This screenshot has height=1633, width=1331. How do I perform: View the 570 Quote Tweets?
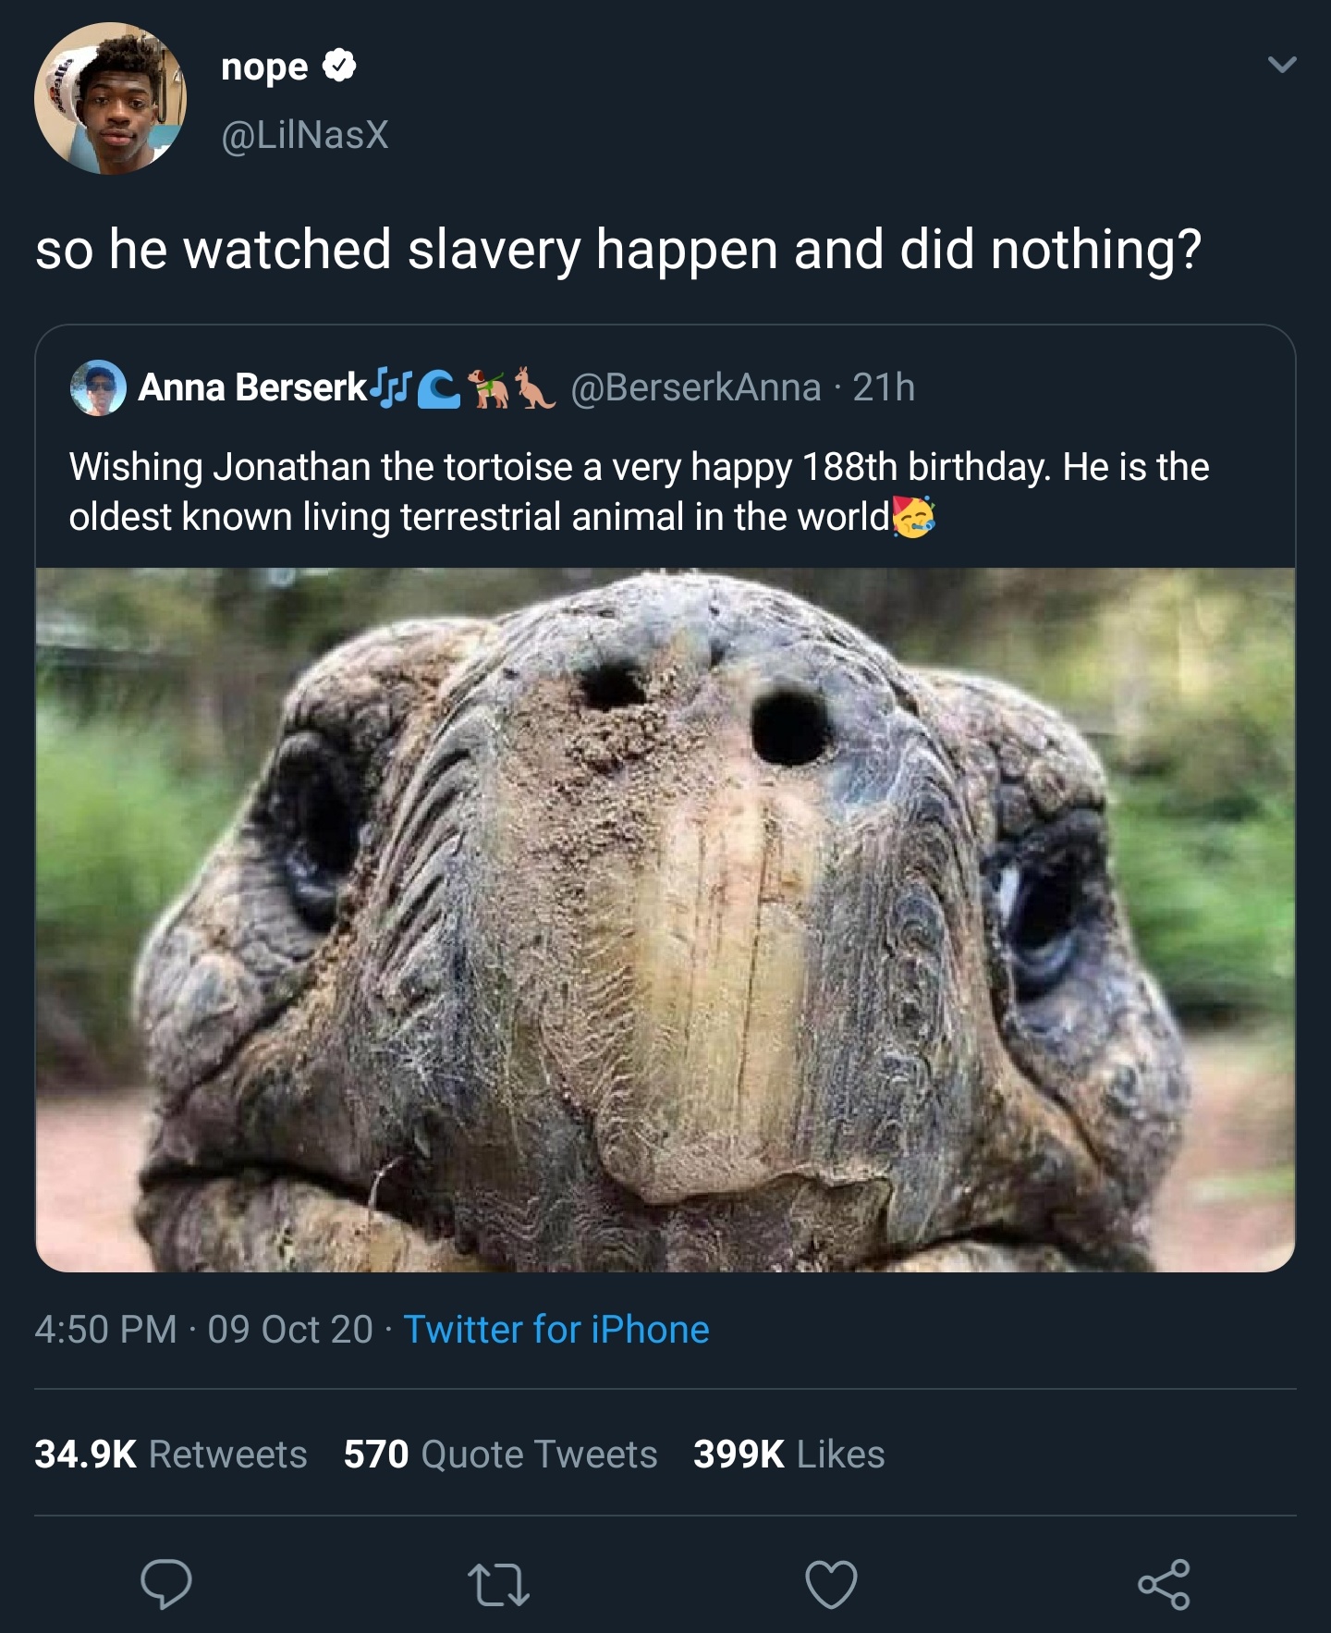click(x=500, y=1454)
